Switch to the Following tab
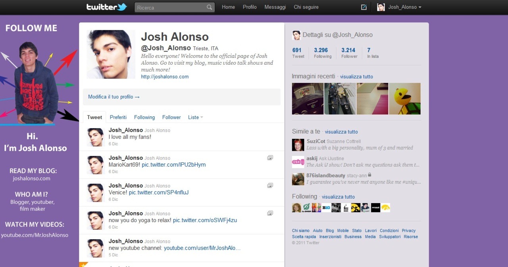Image resolution: width=508 pixels, height=267 pixels. click(144, 117)
